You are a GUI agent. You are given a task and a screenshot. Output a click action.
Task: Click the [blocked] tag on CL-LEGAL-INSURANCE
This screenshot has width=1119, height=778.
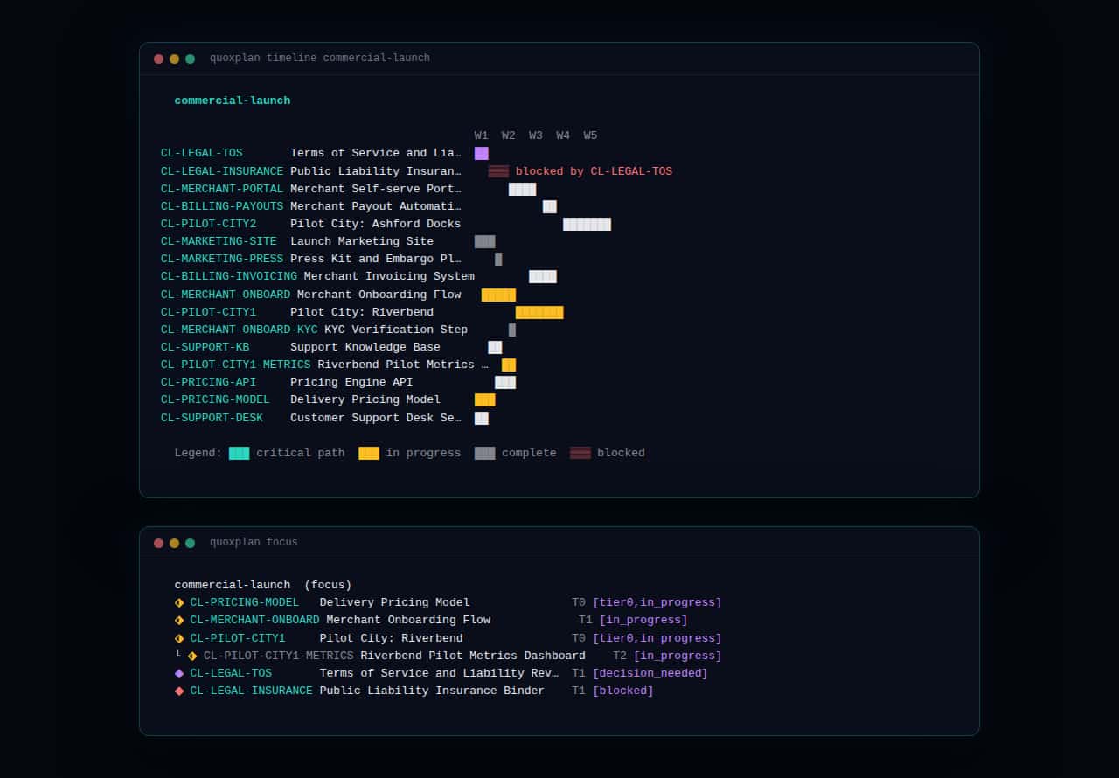point(623,691)
